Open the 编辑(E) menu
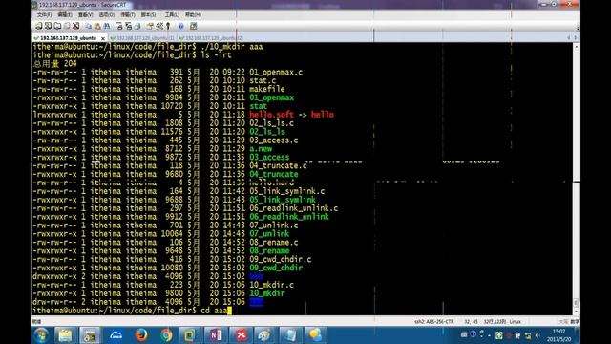This screenshot has width=611, height=344. (65, 15)
